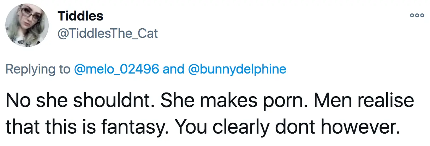Viewport: 430px width, 146px height.
Task: Click the word "and" between the mentions
Action: (x=174, y=69)
